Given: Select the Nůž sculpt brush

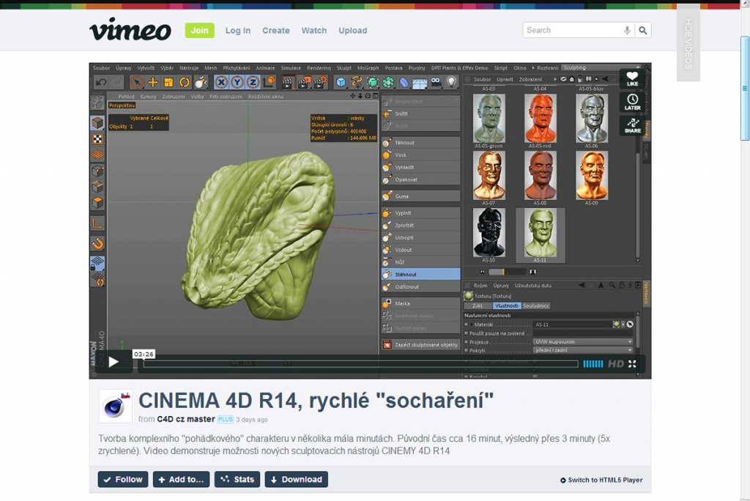Looking at the screenshot, I should (x=421, y=262).
